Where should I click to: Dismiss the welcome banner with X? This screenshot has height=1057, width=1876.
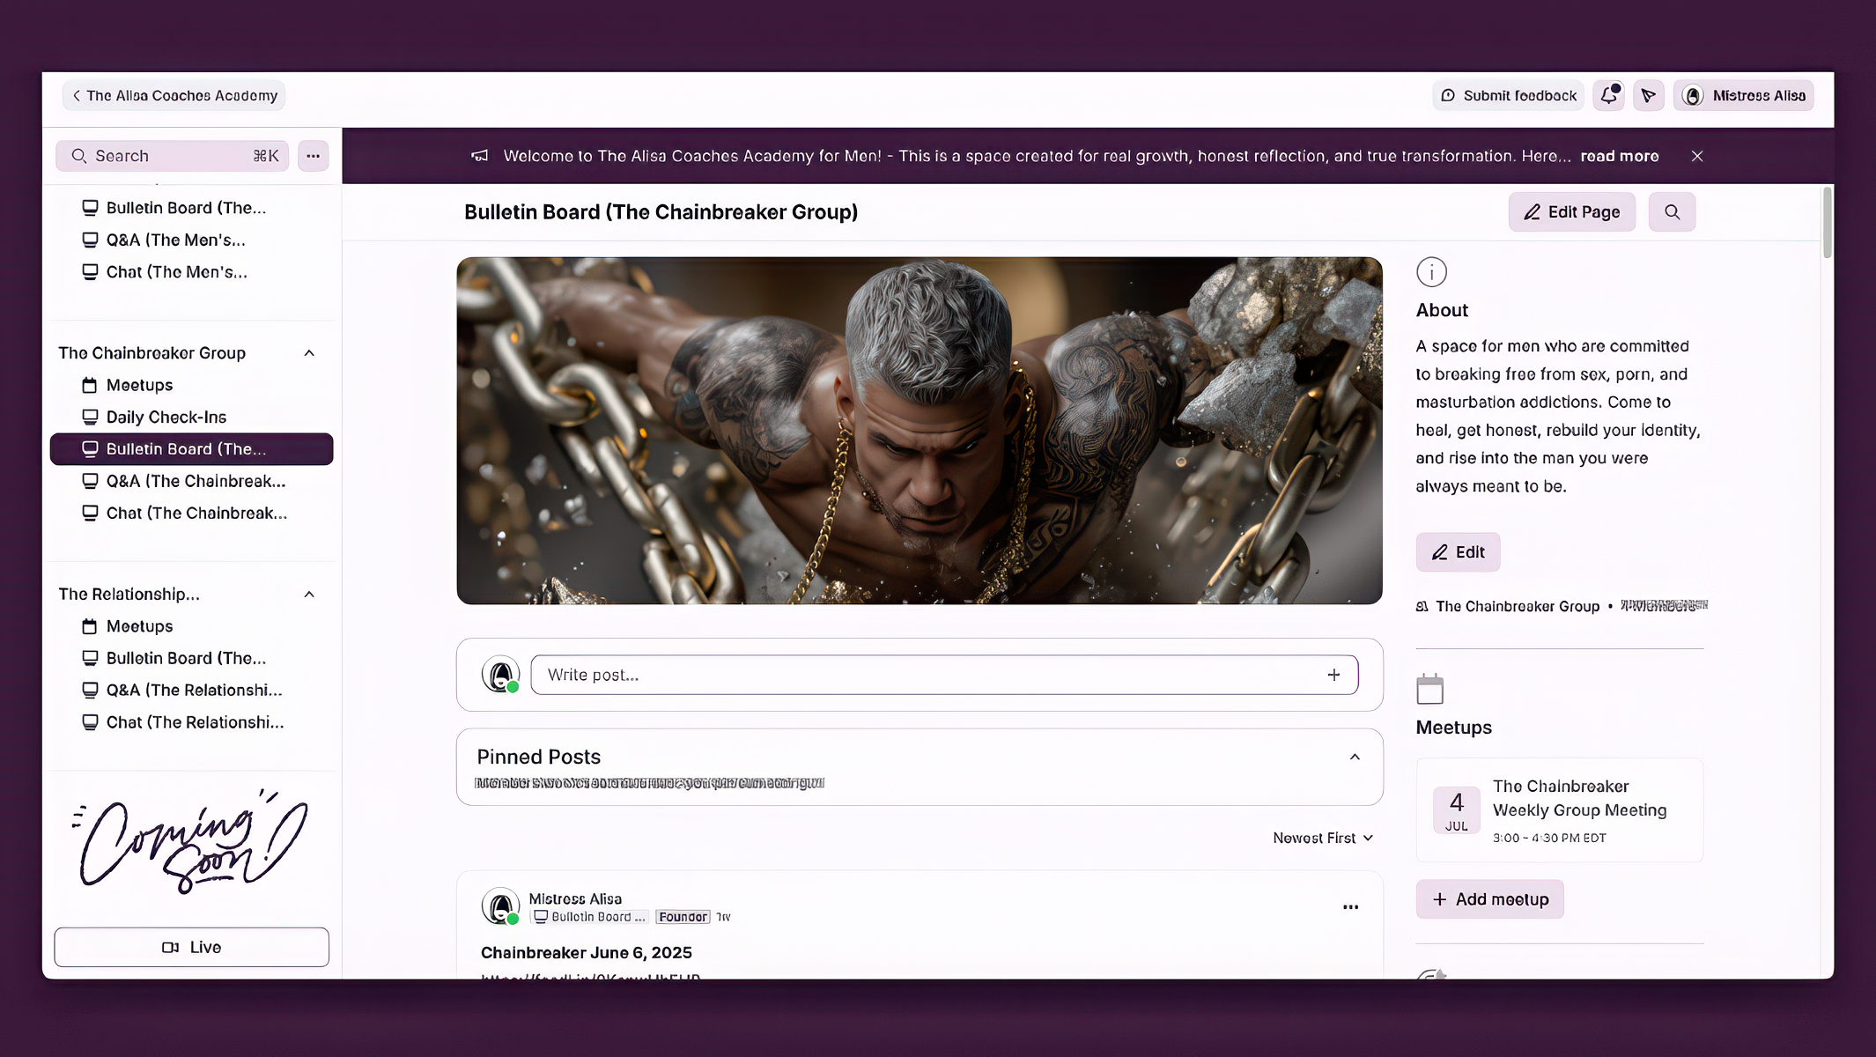coord(1697,156)
